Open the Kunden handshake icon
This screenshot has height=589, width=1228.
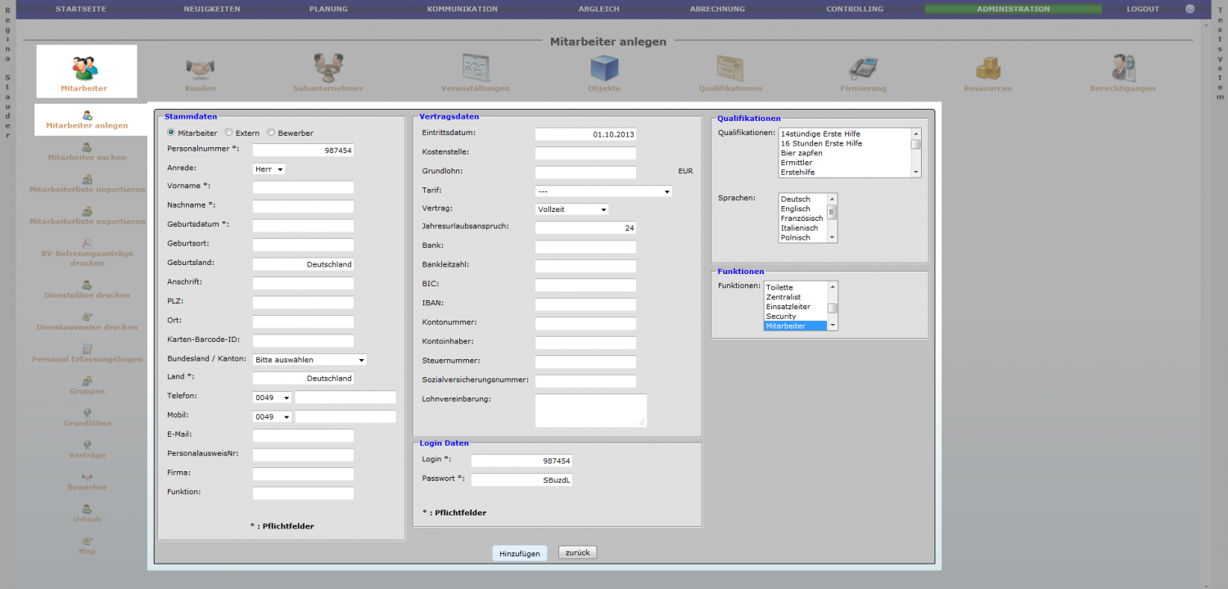pyautogui.click(x=200, y=67)
